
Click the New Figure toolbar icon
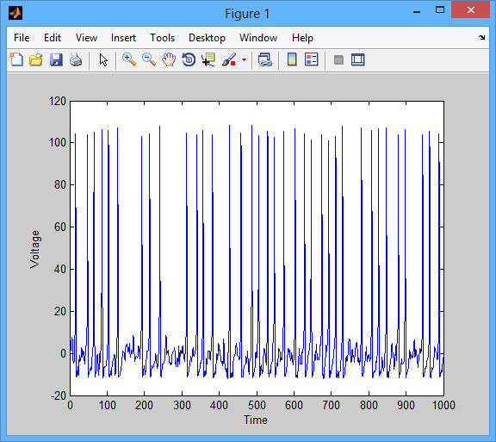(x=16, y=59)
